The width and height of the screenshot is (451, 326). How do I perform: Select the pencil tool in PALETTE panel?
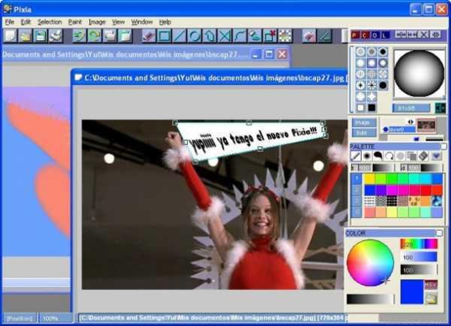point(355,156)
